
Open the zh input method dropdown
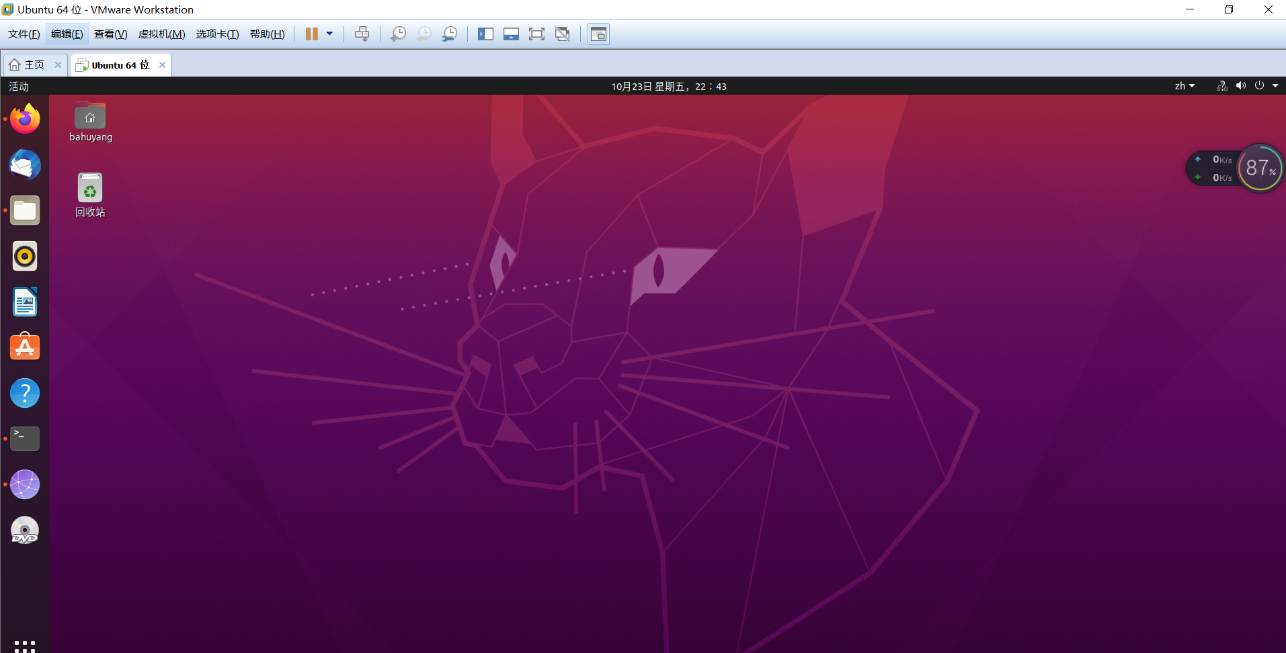(1184, 86)
